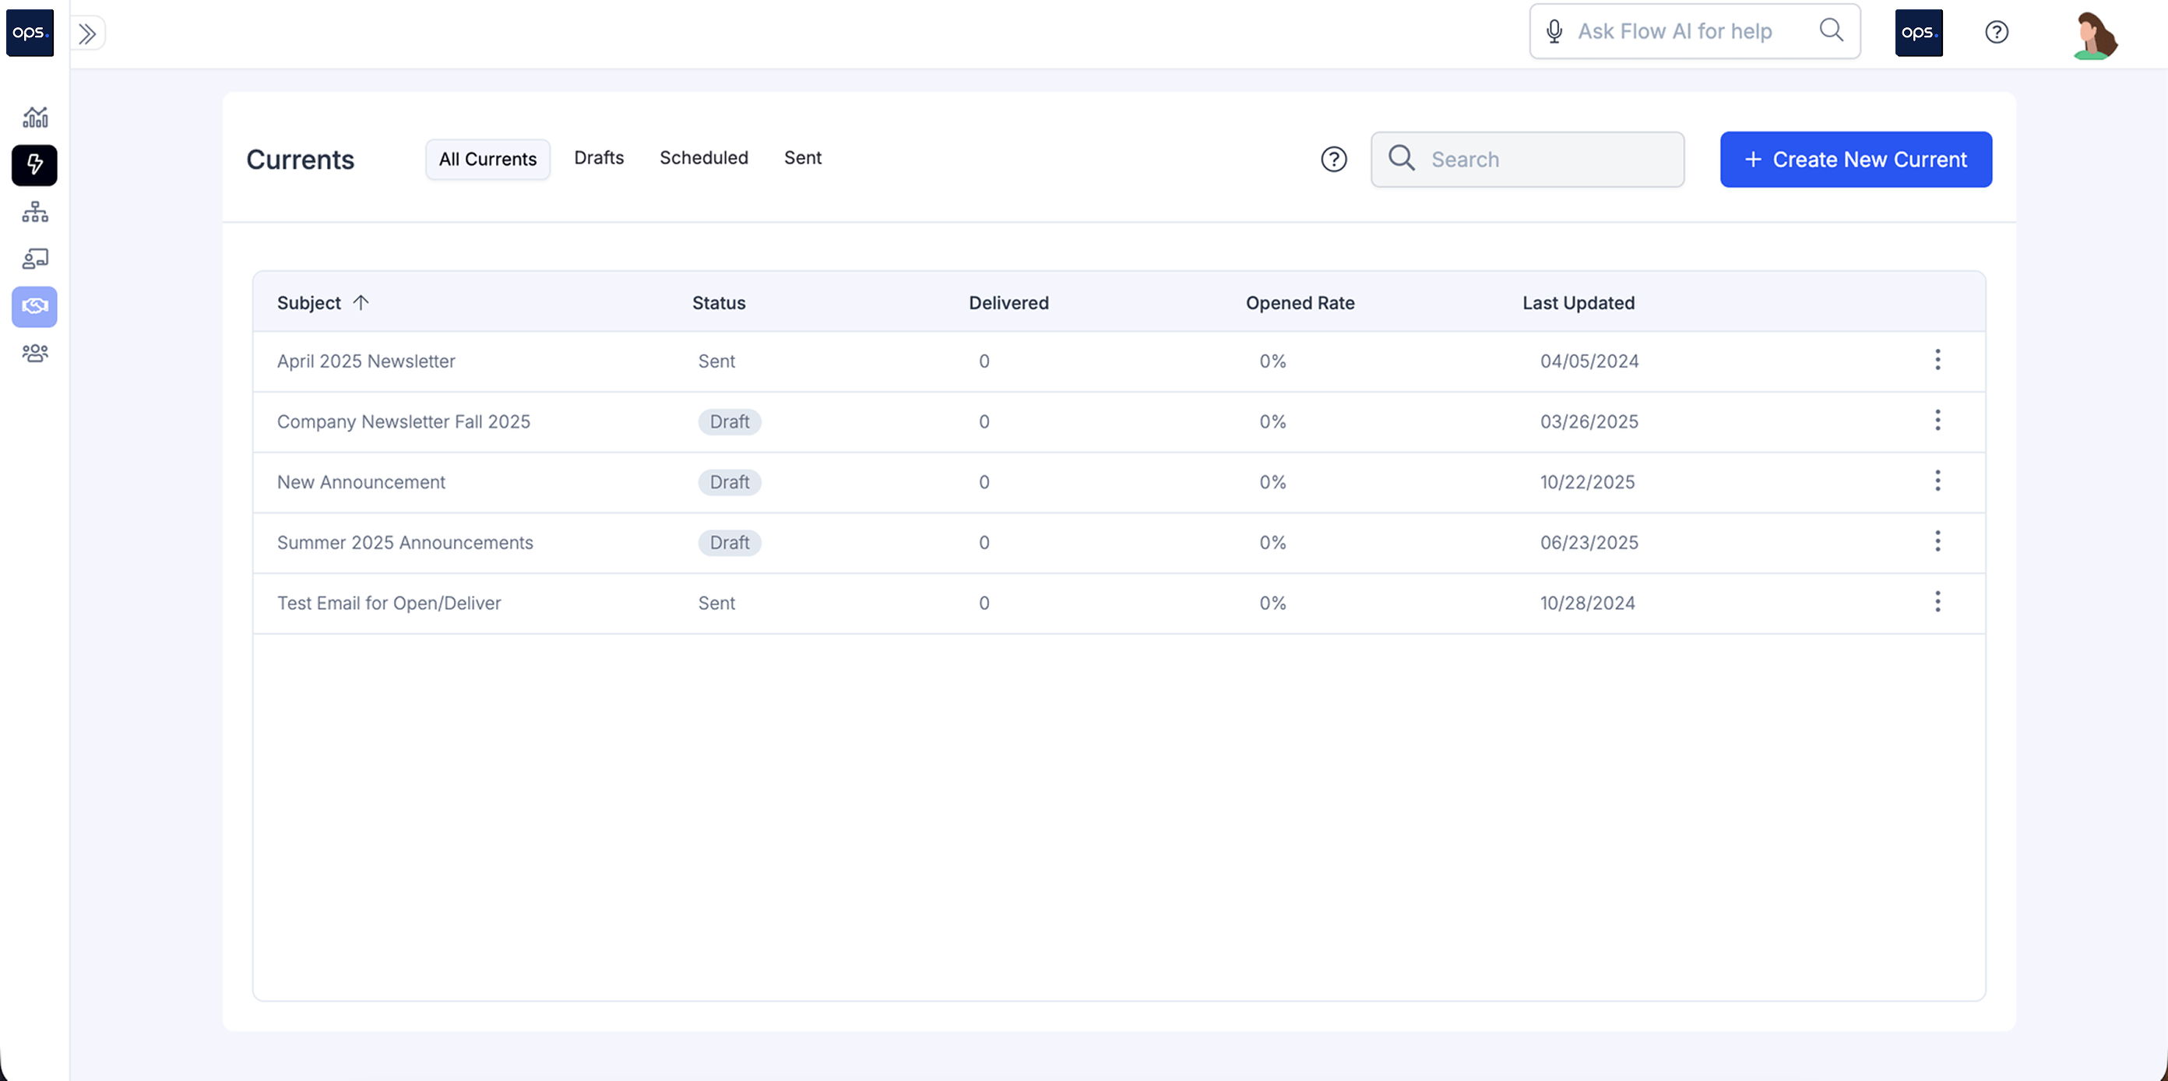Click the person-with-screen training sidebar icon
This screenshot has width=2168, height=1081.
coord(34,259)
